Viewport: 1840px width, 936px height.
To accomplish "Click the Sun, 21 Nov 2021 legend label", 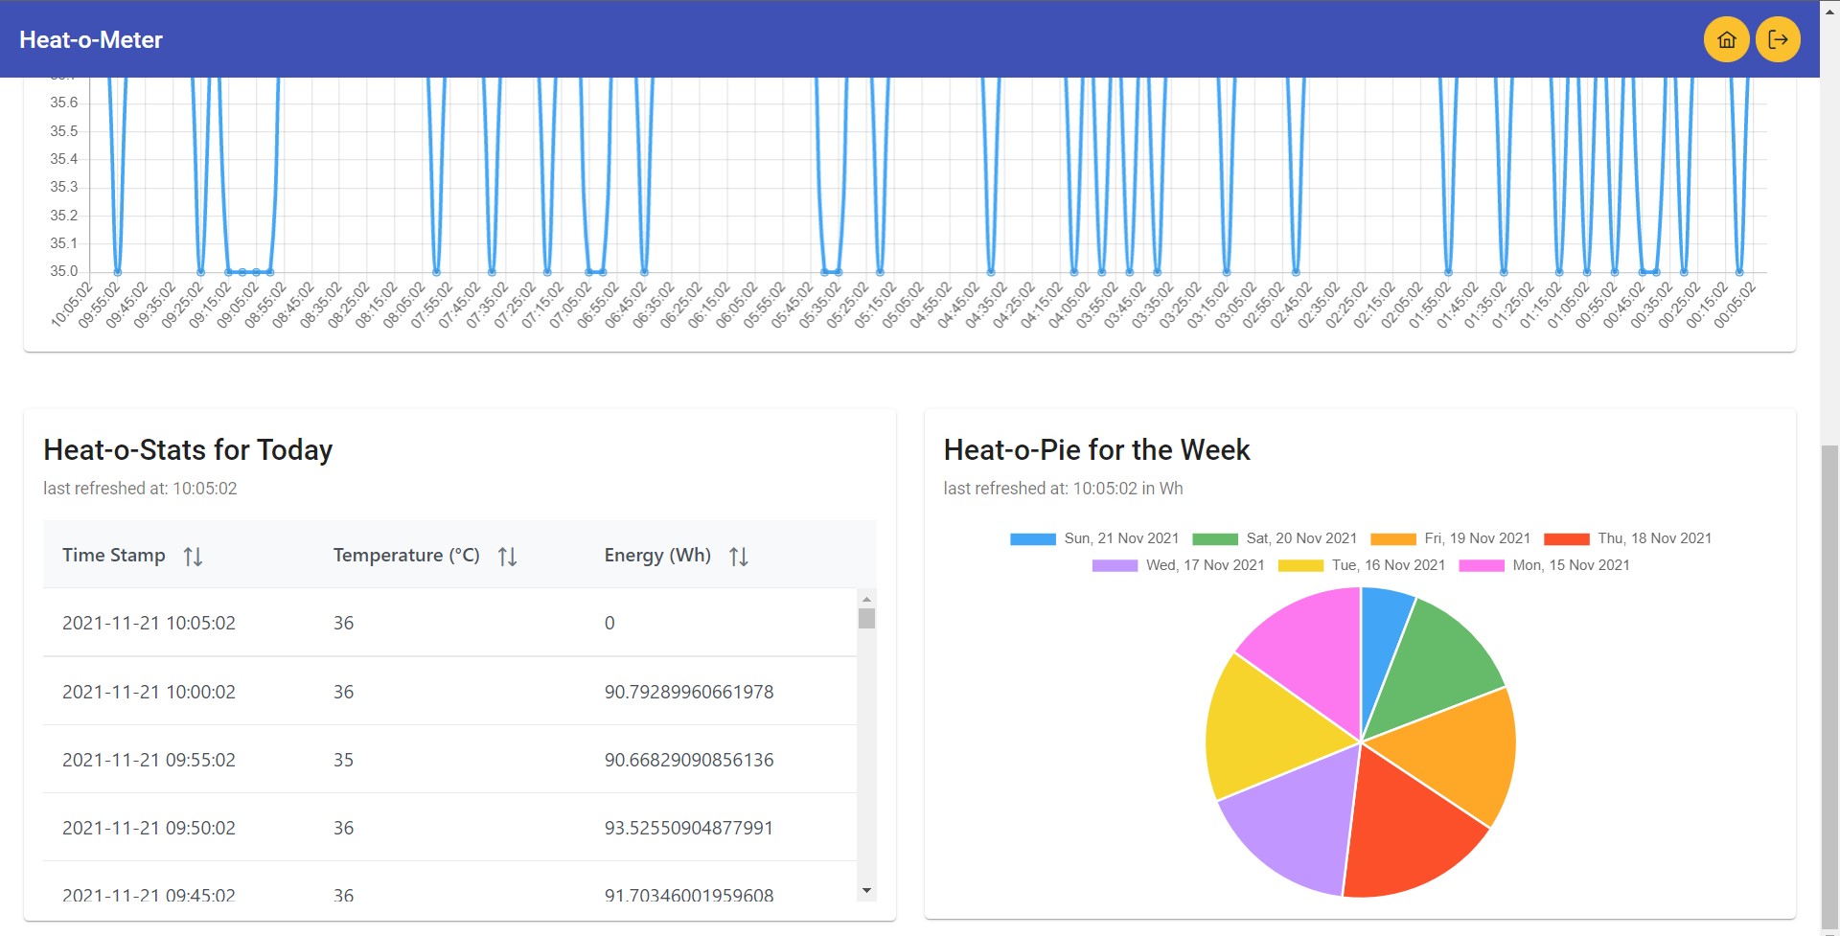I will click(x=1121, y=538).
